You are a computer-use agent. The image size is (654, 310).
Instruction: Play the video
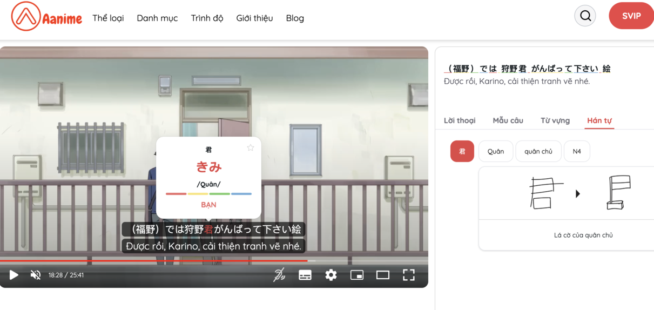[x=14, y=275]
